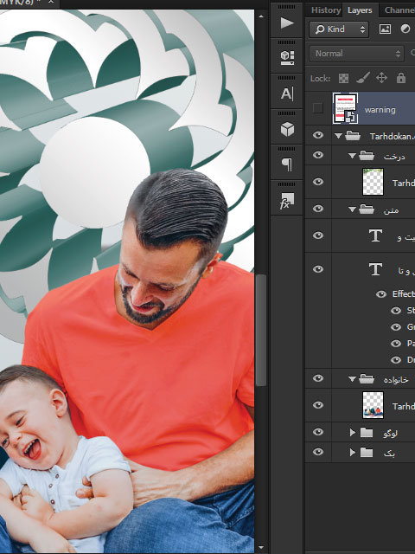Open the Styles fx panel icon
This screenshot has height=554, width=415.
pyautogui.click(x=286, y=201)
